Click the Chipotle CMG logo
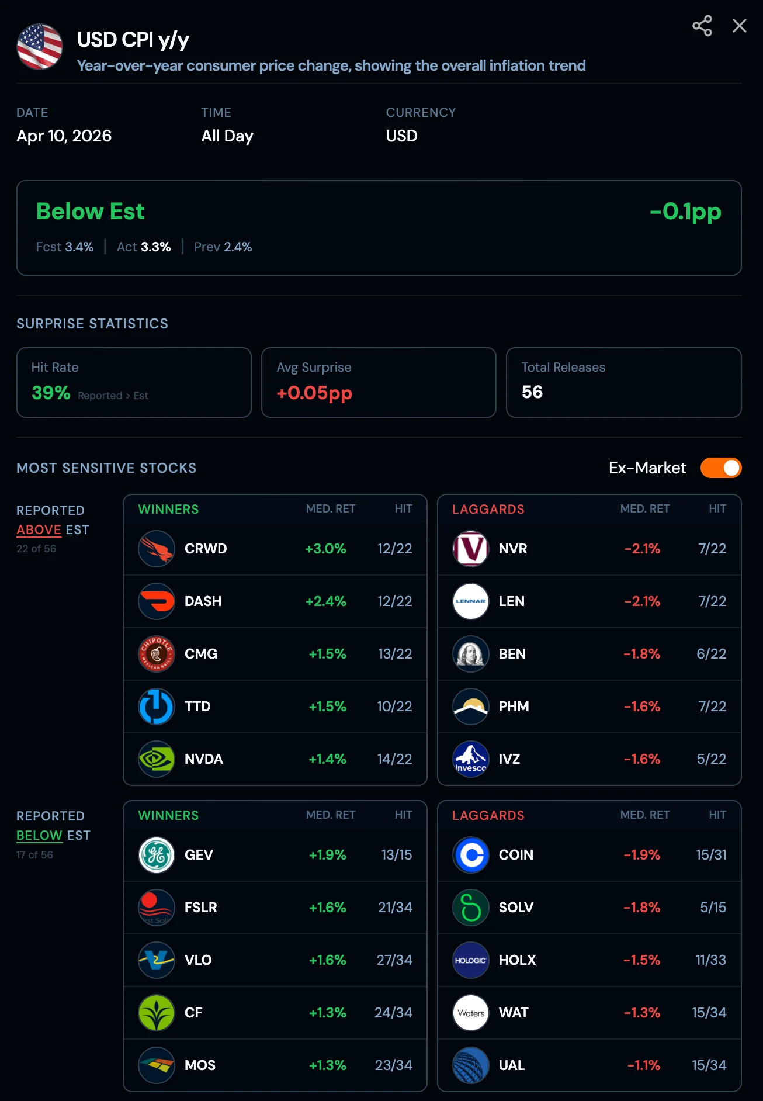 [x=156, y=654]
